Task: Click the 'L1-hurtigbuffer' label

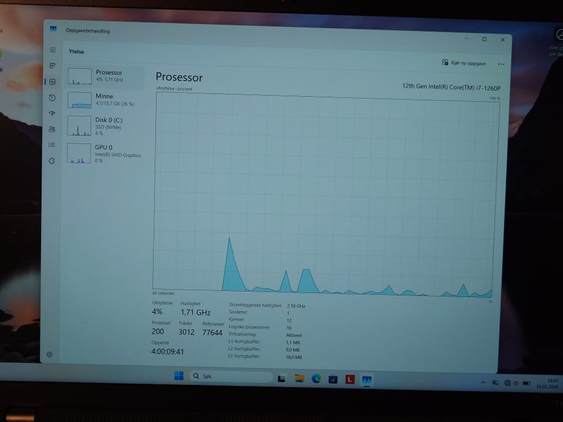Action: (244, 342)
